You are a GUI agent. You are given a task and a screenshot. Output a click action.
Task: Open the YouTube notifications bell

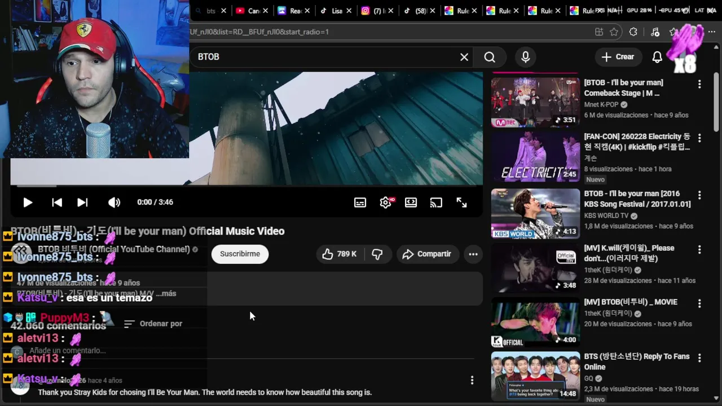[657, 57]
